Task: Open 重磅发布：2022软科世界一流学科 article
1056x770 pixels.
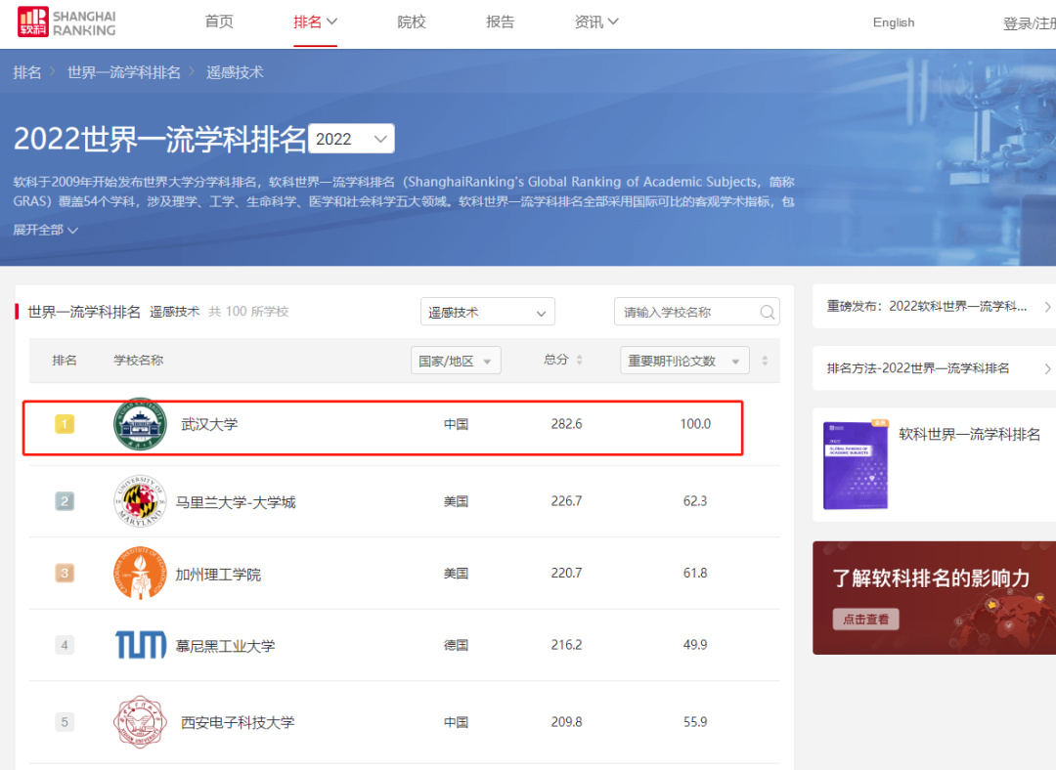Action: pyautogui.click(x=927, y=306)
